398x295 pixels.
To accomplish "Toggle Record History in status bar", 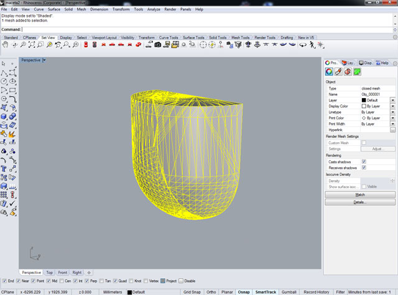I will coord(317,292).
